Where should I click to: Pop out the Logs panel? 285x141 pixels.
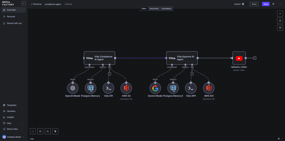click(x=279, y=139)
